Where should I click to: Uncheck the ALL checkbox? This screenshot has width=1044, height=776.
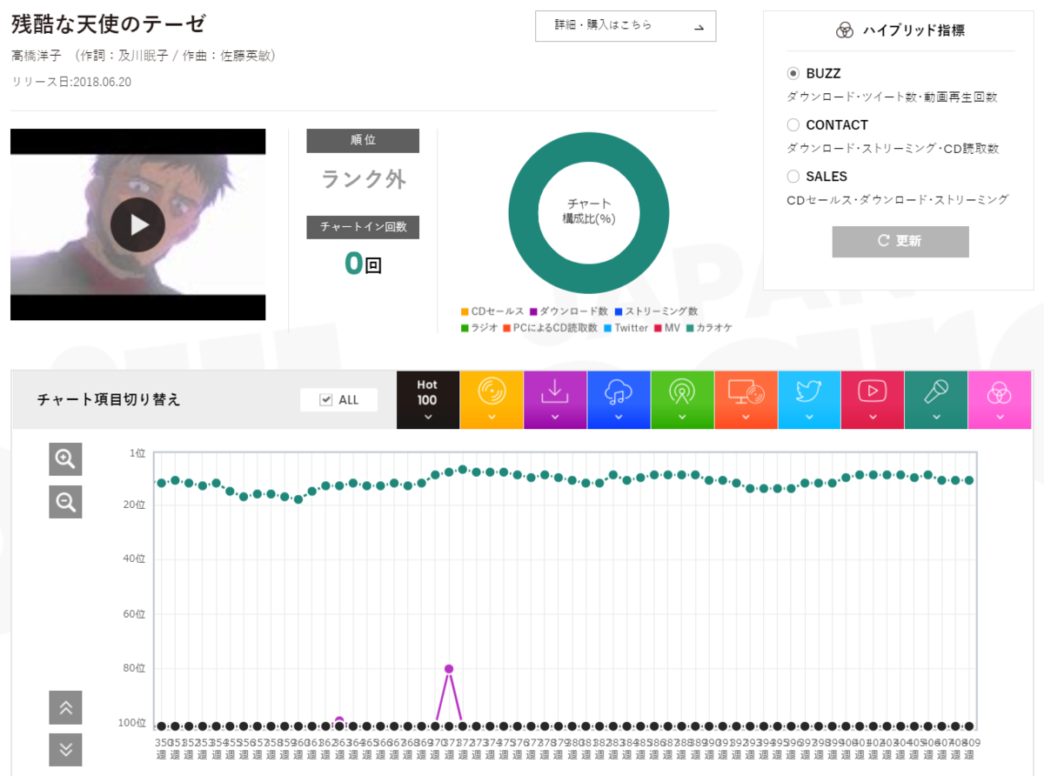coord(326,400)
